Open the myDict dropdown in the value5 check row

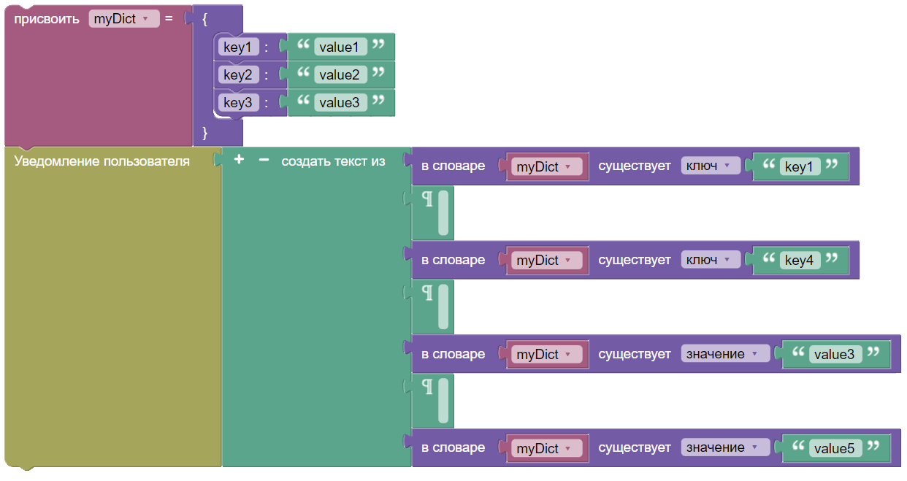coord(546,448)
